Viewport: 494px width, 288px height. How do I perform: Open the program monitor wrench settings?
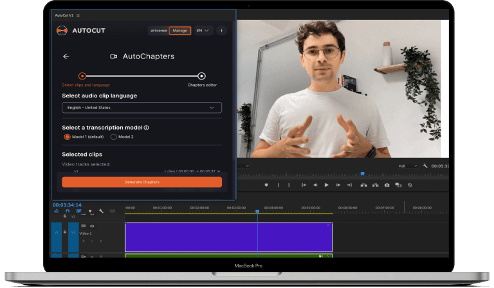click(425, 166)
